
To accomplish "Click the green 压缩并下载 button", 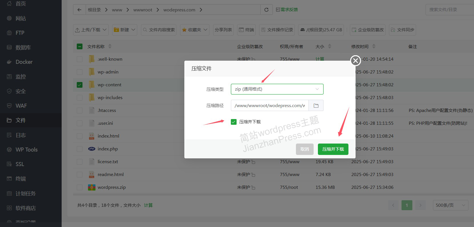I will pos(333,149).
